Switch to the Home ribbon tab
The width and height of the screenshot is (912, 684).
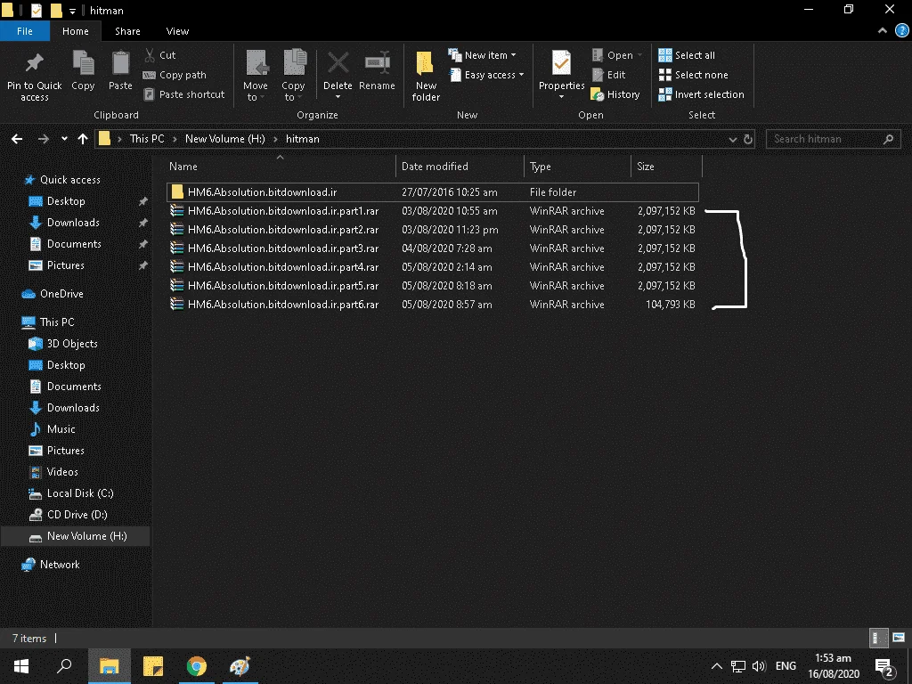76,31
